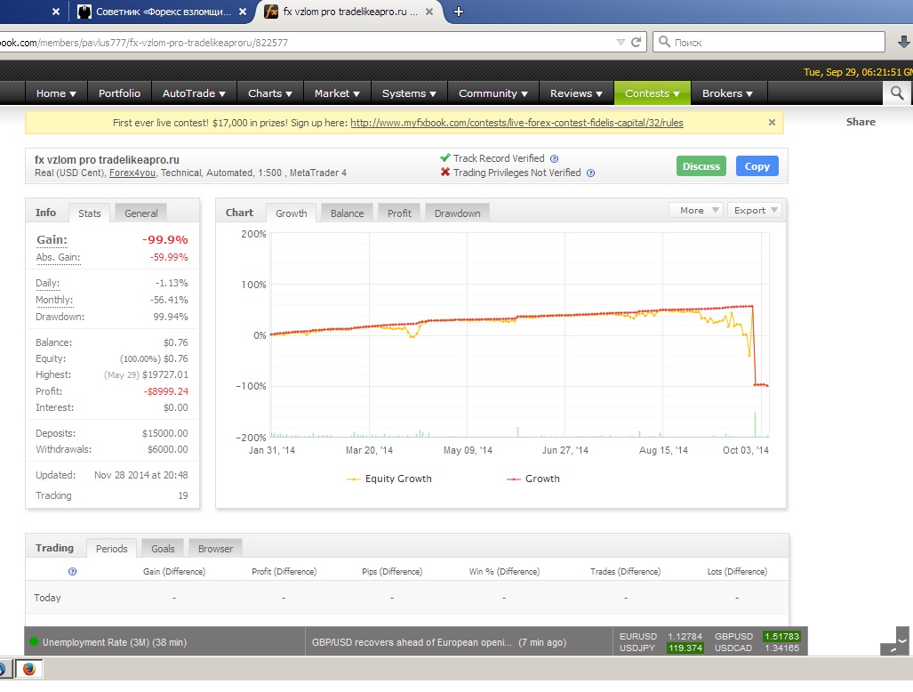The image size is (913, 692).
Task: Open the chart Export dropdown
Action: [754, 210]
